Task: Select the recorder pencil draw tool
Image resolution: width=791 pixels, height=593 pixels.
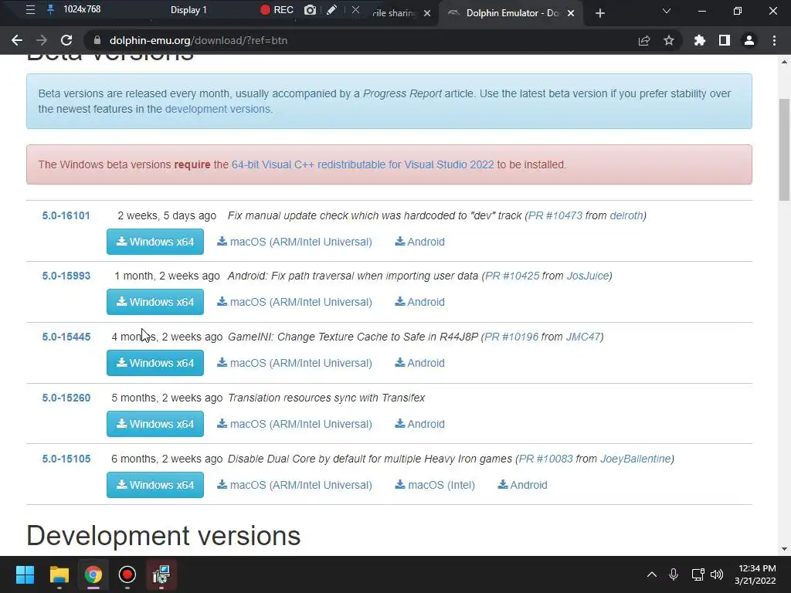Action: pos(331,10)
